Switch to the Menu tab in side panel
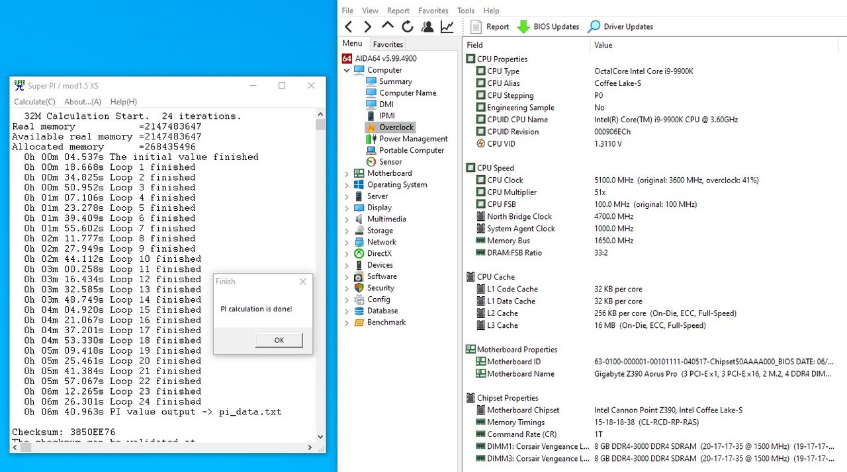 352,44
